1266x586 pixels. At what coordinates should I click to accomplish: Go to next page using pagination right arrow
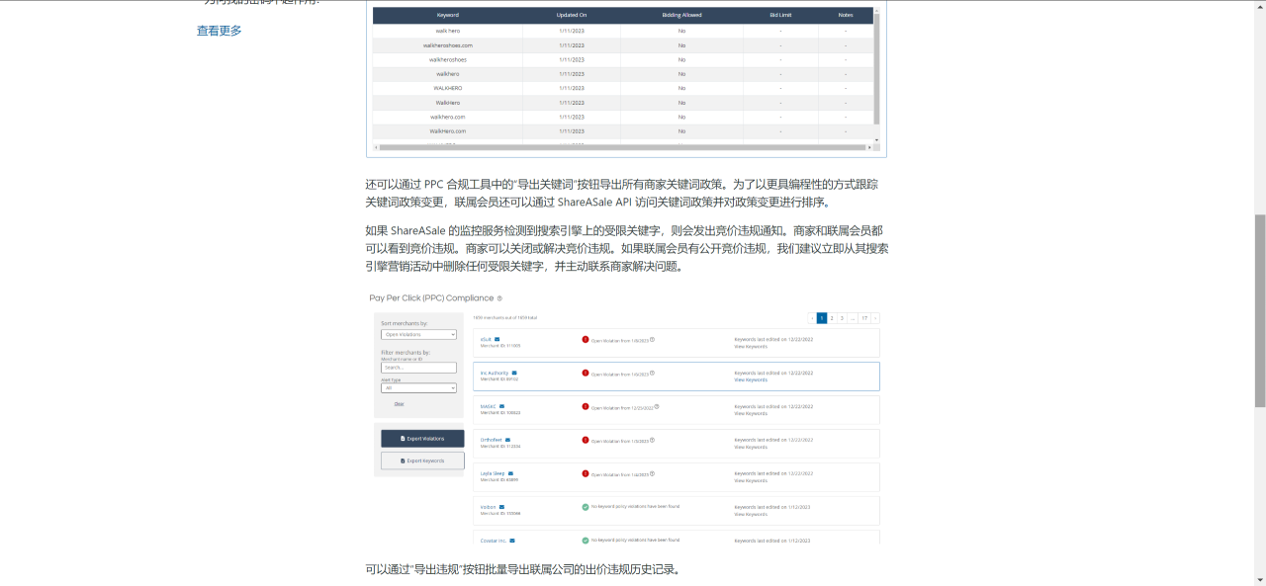coord(875,318)
